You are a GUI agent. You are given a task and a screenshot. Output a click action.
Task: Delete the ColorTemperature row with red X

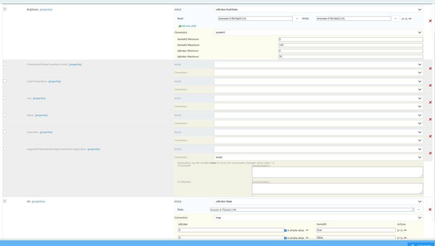[430, 85]
